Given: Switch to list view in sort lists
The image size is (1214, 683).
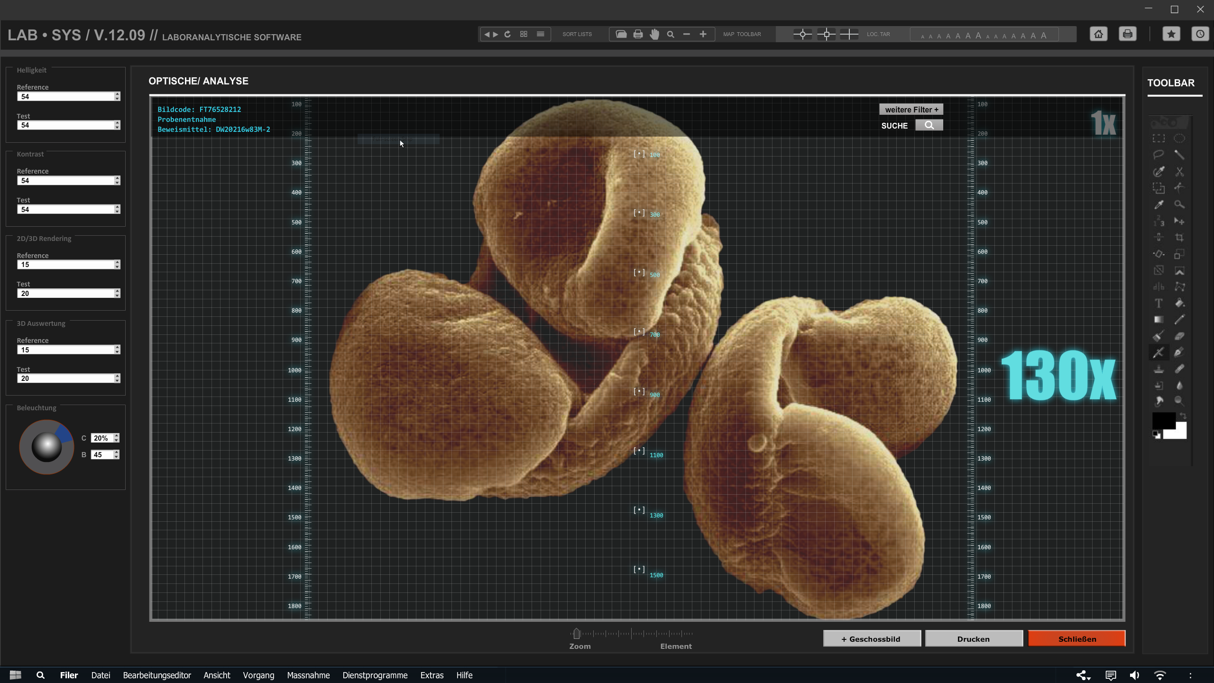Looking at the screenshot, I should point(540,34).
